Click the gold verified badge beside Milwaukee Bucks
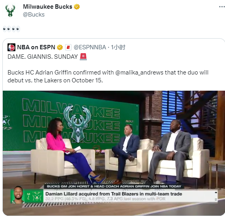The width and height of the screenshot is (225, 216). (x=77, y=7)
